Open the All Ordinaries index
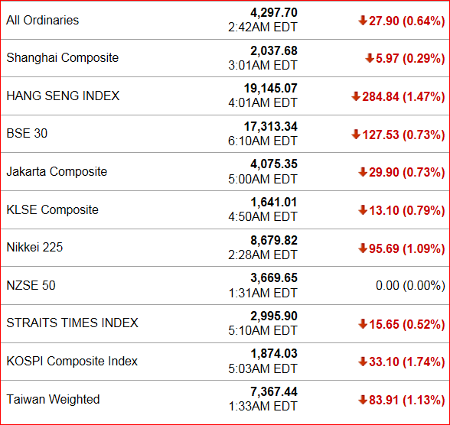 (43, 21)
